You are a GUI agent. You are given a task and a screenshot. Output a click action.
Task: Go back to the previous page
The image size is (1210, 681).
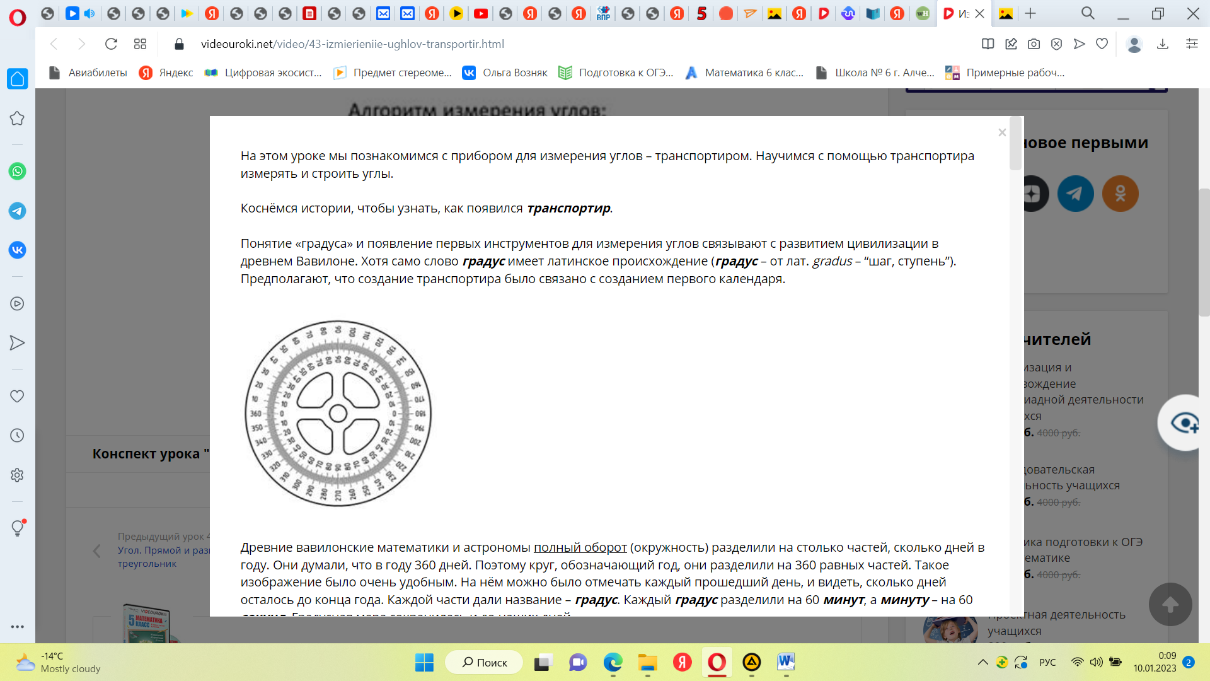click(x=54, y=44)
